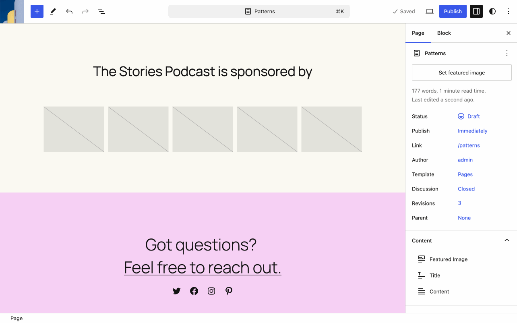Viewport: 517px width, 323px height.
Task: Select the Page tab
Action: coord(418,33)
